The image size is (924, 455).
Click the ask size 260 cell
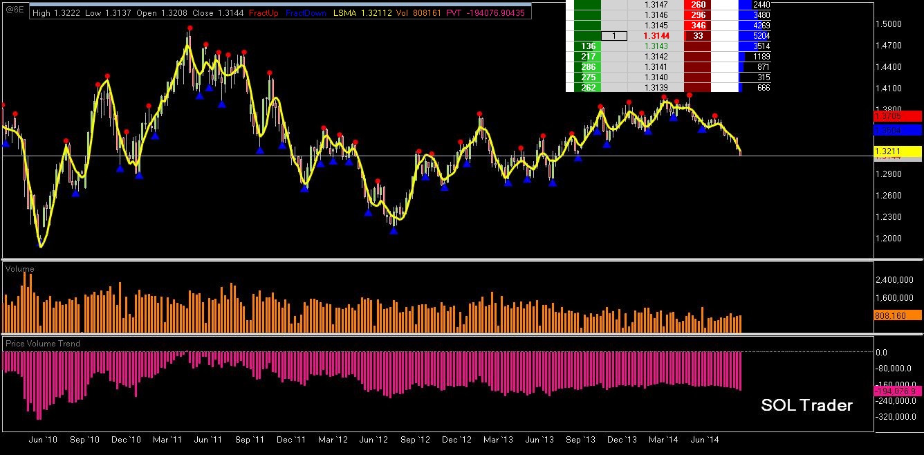tap(698, 5)
